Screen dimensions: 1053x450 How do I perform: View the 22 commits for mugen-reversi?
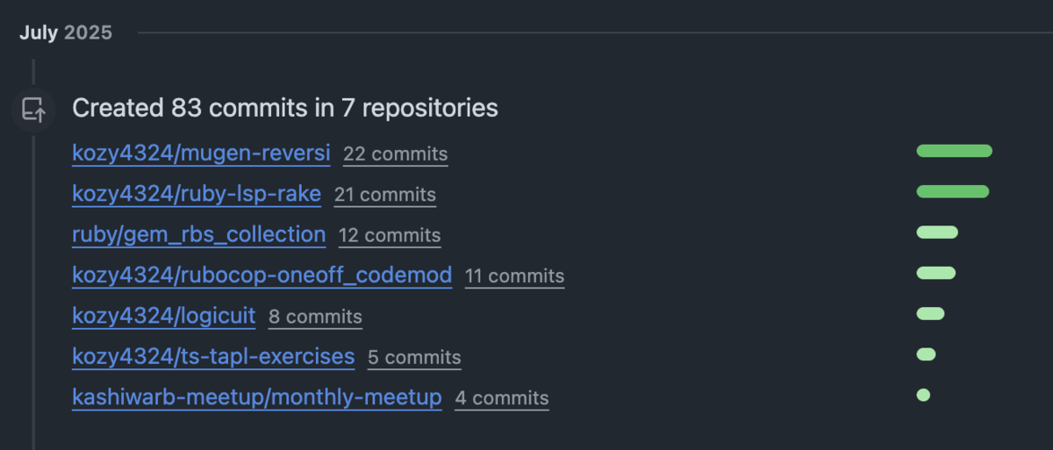[396, 154]
